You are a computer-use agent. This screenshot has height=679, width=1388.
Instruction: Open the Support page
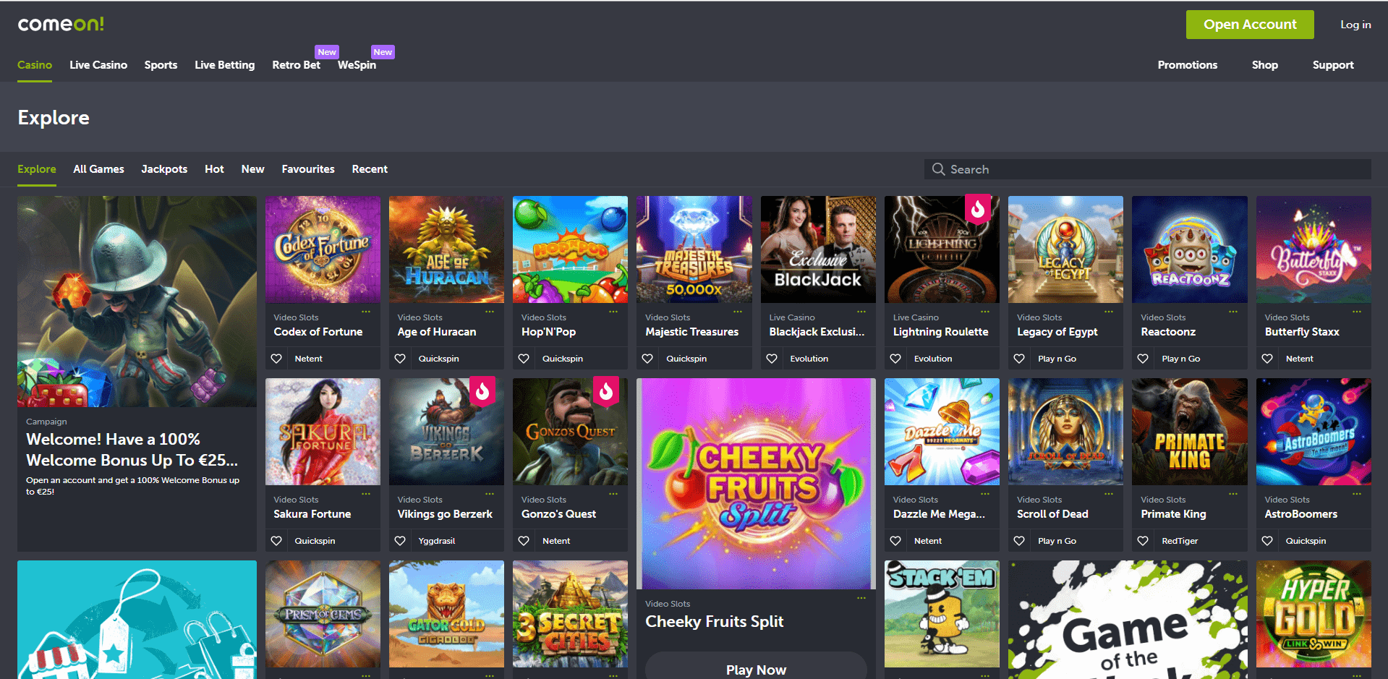(x=1333, y=65)
